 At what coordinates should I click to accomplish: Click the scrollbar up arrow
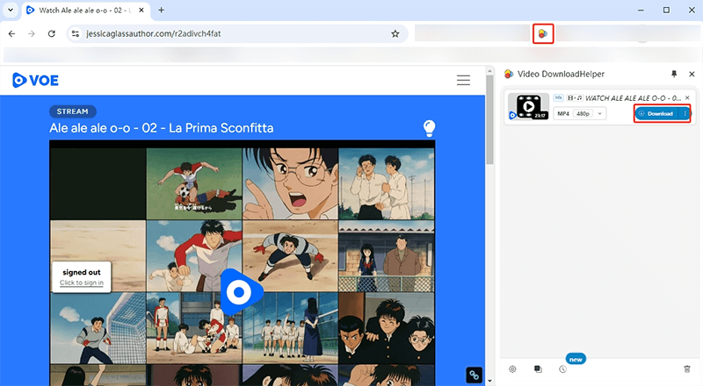click(489, 71)
